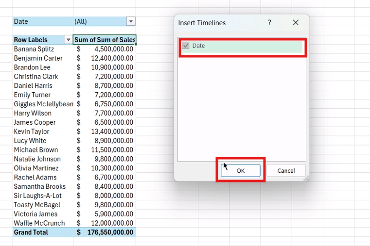Close the Insert Timelines dialog
The image size is (370, 246).
click(x=296, y=23)
